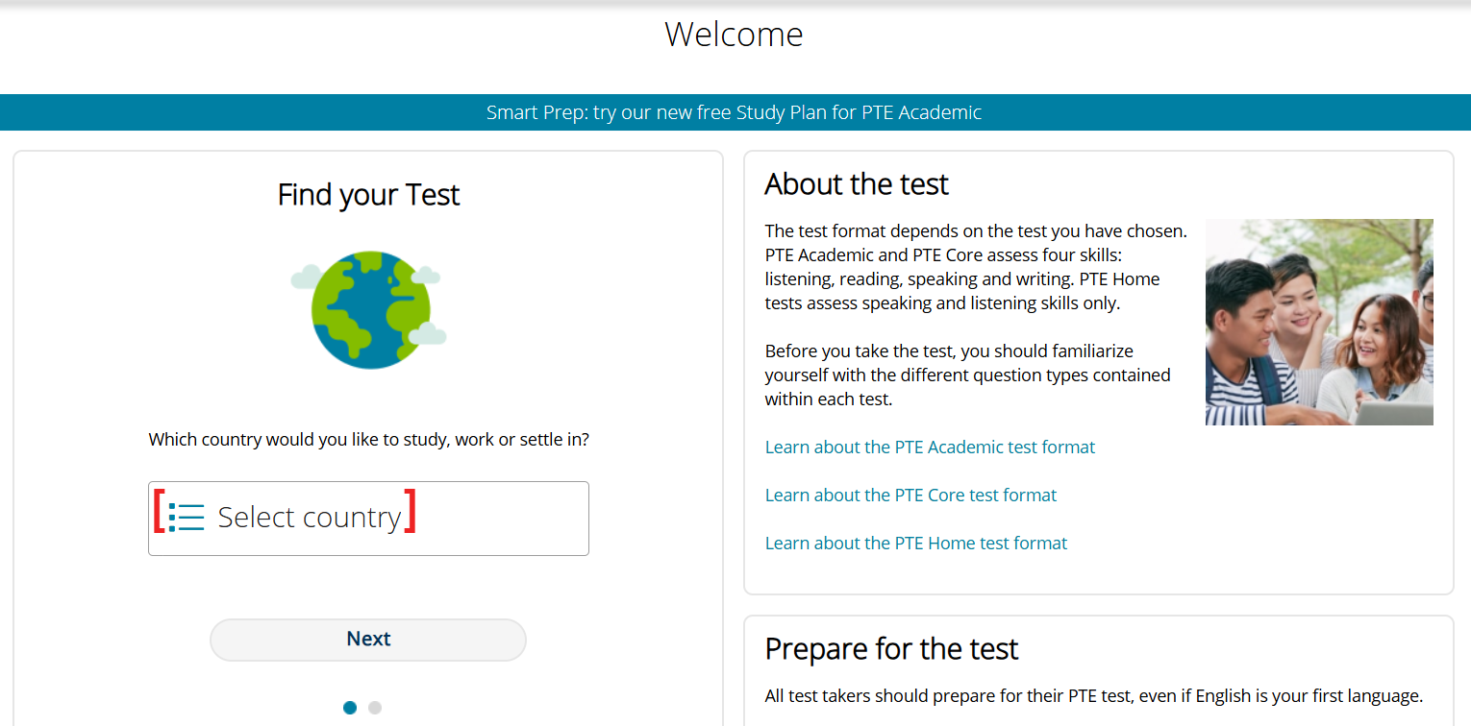
Task: Open Learn about the PTE Core test format
Action: 910,496
